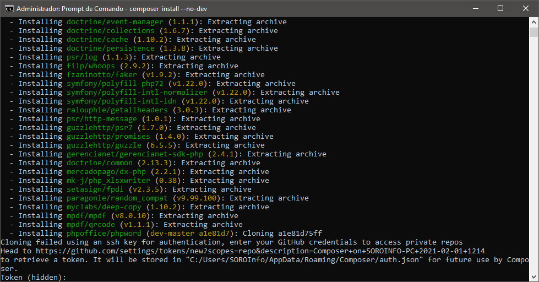The image size is (539, 282).
Task: Click the 'doctrine/common' package name
Action: 99,163
